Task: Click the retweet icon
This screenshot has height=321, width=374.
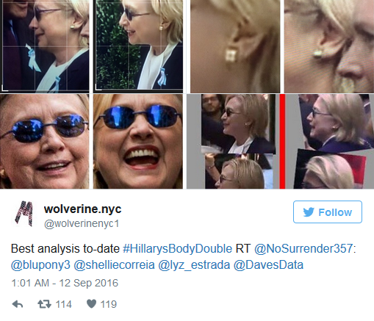Action: tap(44, 304)
